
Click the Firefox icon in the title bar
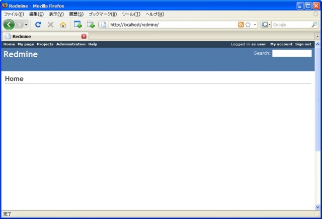pyautogui.click(x=5, y=6)
